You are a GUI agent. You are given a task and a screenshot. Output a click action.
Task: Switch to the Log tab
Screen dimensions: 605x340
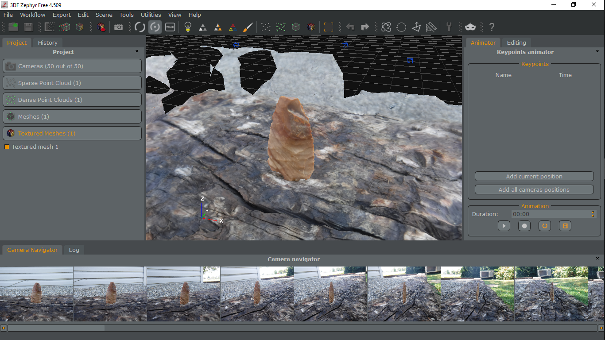74,250
